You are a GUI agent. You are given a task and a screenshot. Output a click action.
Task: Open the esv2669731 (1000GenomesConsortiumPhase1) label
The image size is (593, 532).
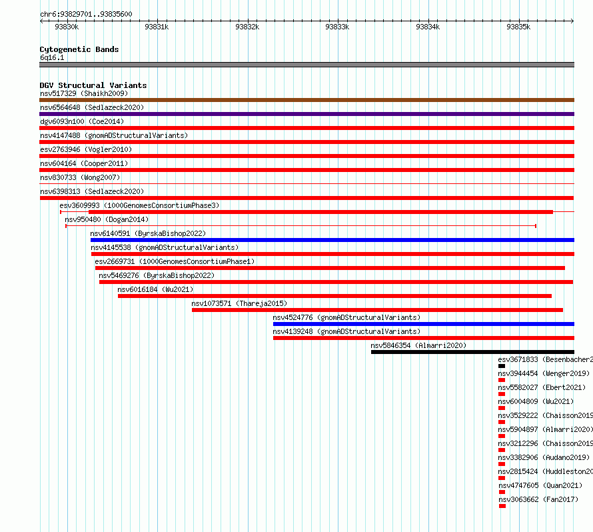point(175,261)
